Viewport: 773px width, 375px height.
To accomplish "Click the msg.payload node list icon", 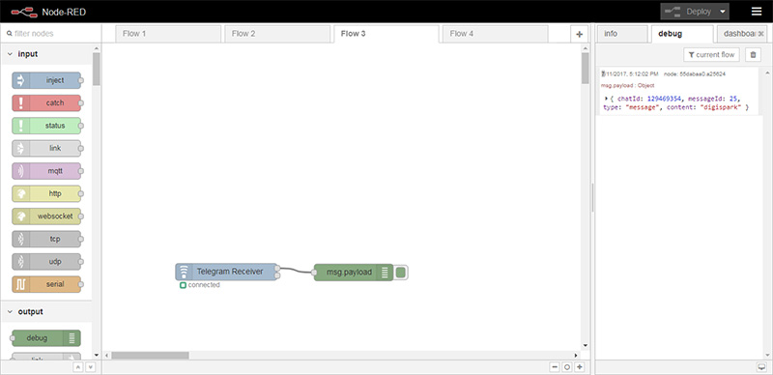I will pos(385,272).
